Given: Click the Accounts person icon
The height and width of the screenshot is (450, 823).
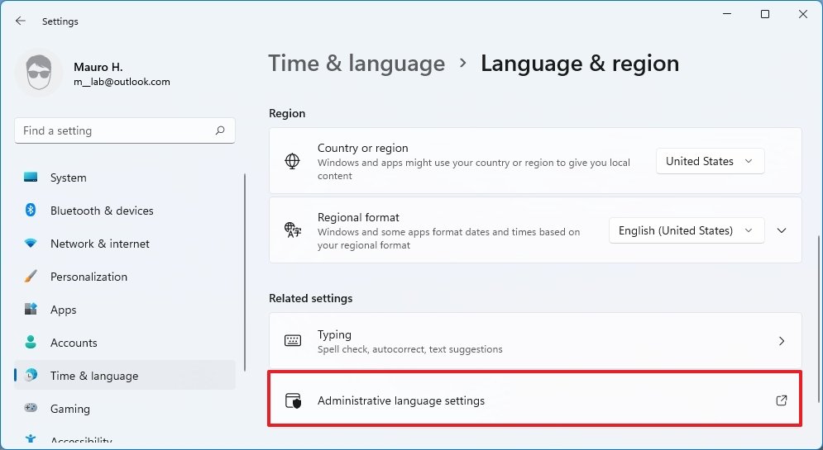Looking at the screenshot, I should click(x=31, y=343).
